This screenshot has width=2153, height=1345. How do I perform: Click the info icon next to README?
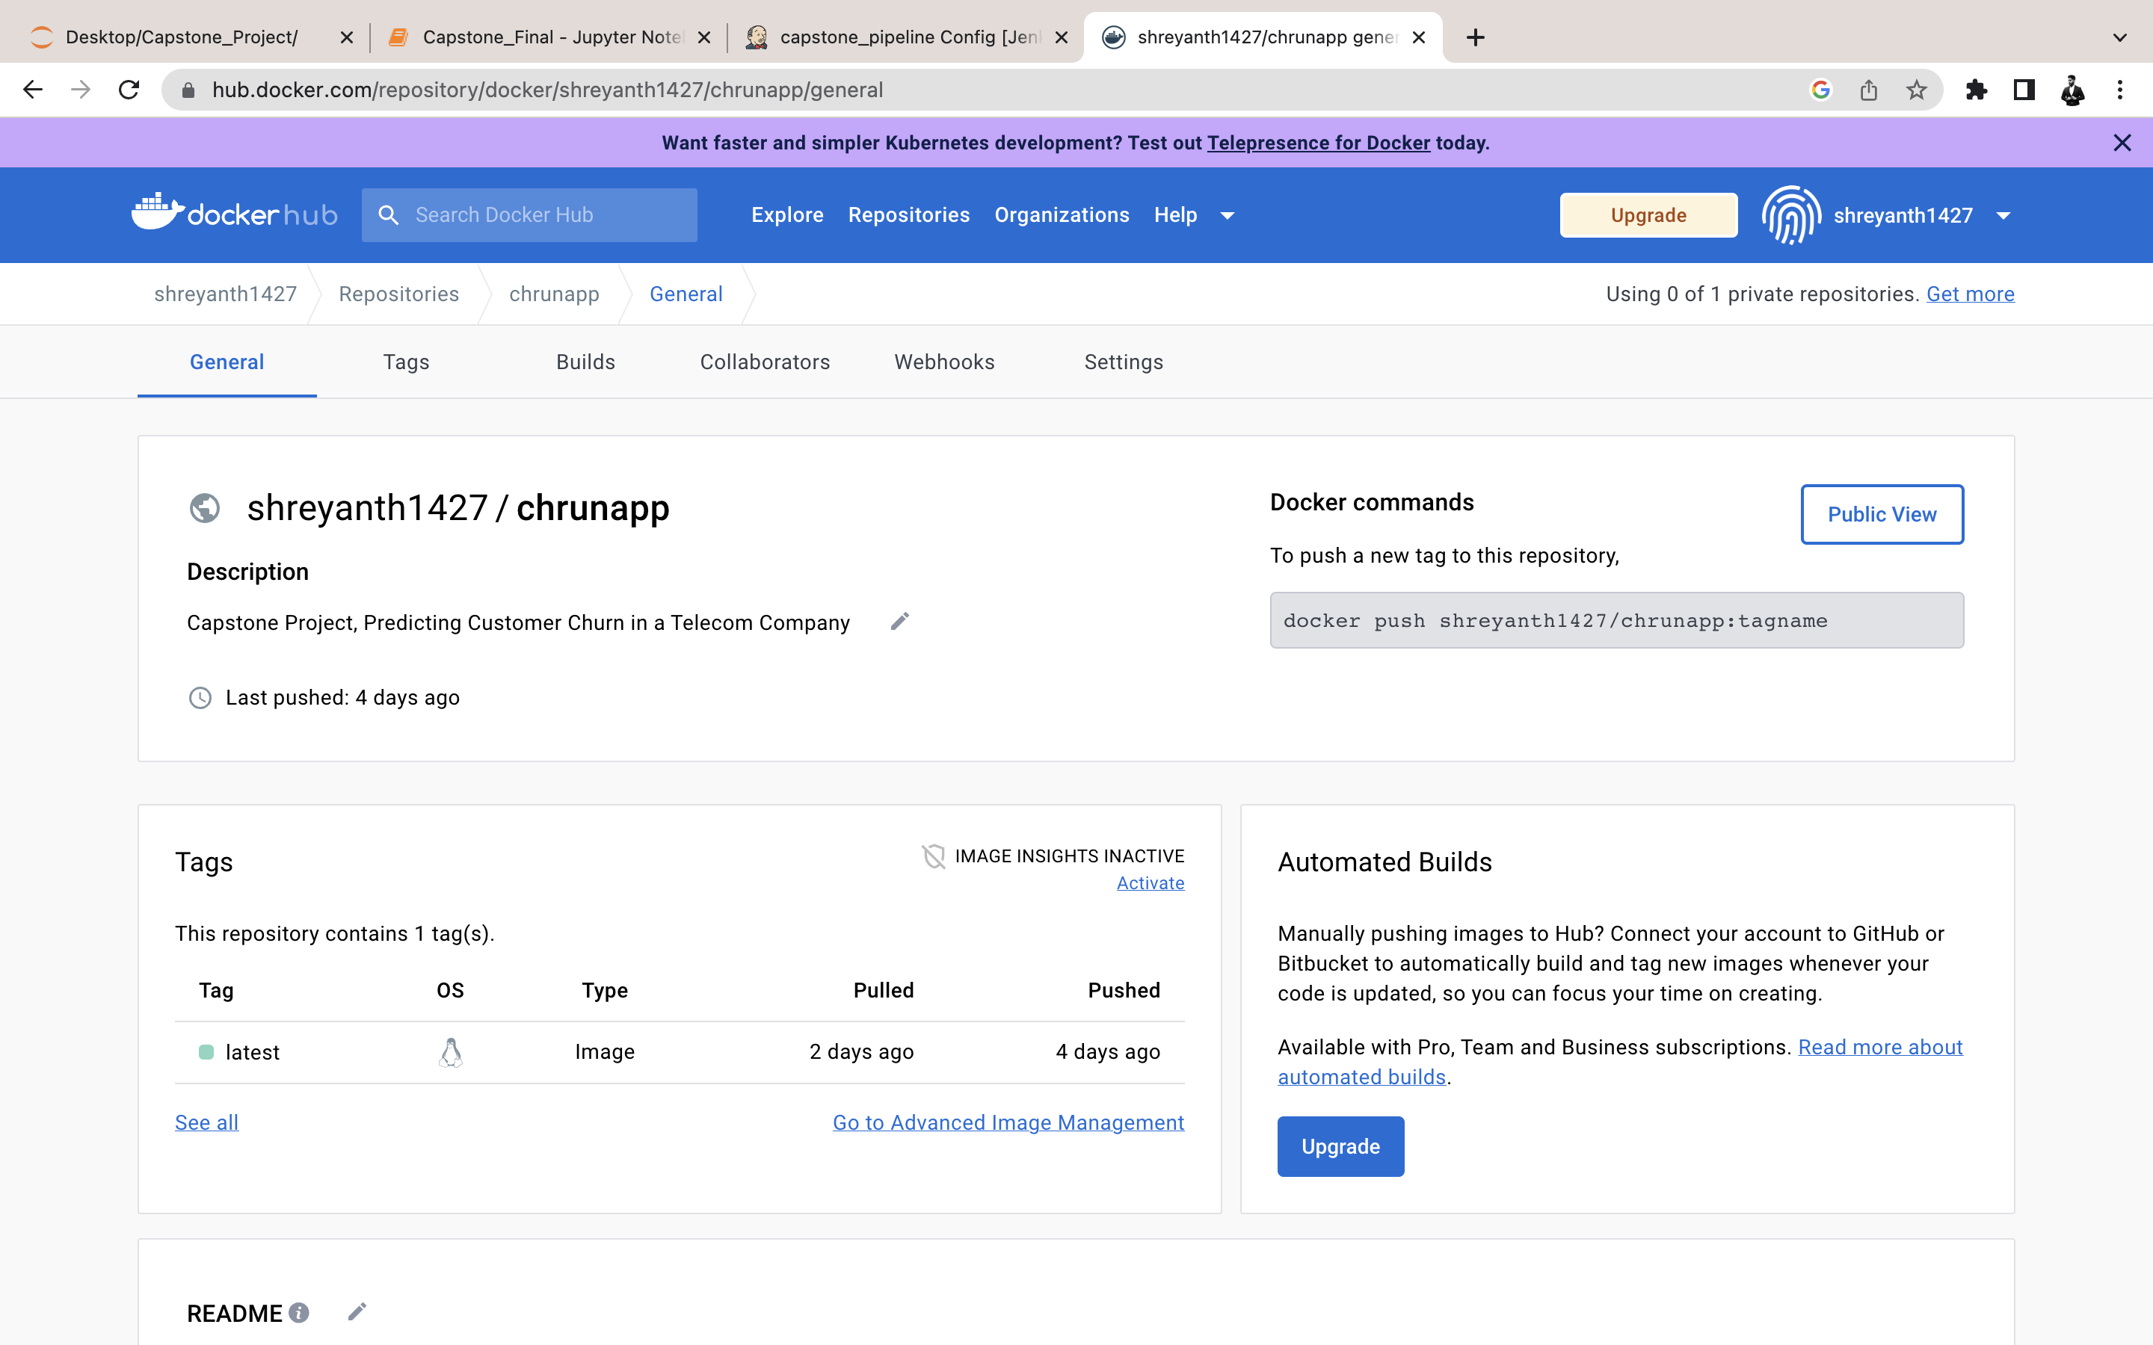click(x=299, y=1312)
